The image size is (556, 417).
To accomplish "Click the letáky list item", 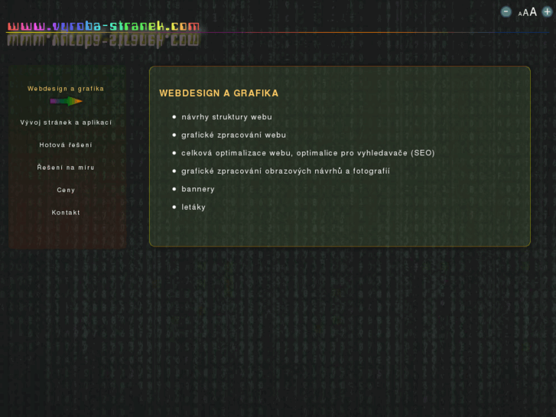I will 193,207.
